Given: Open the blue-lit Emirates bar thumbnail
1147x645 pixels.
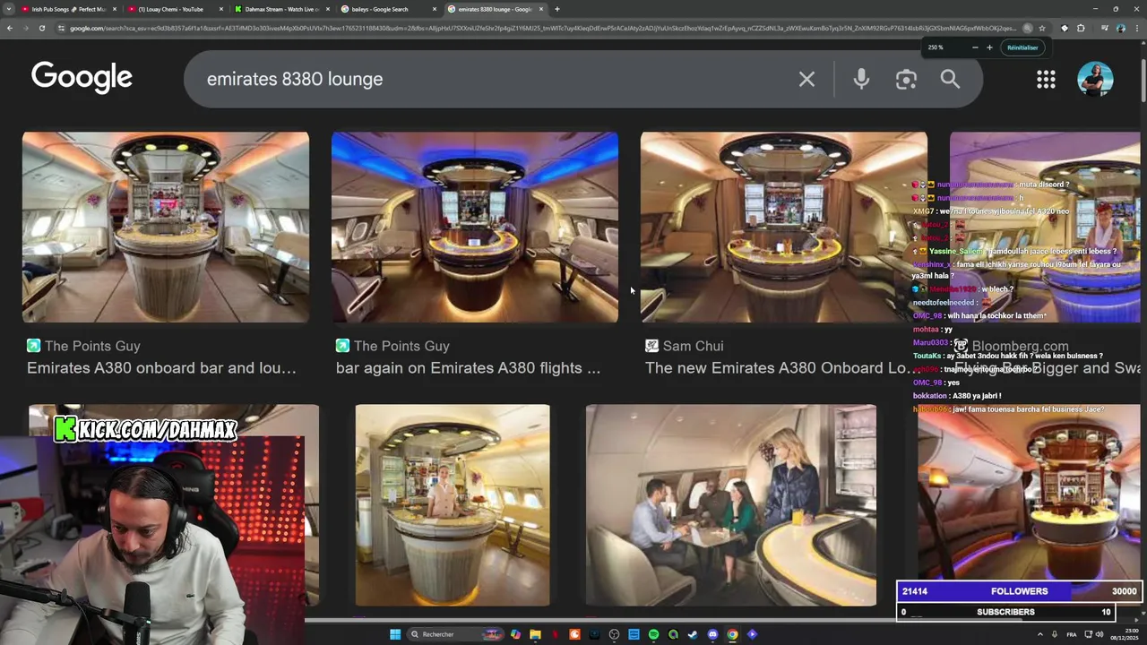Looking at the screenshot, I should pos(475,228).
